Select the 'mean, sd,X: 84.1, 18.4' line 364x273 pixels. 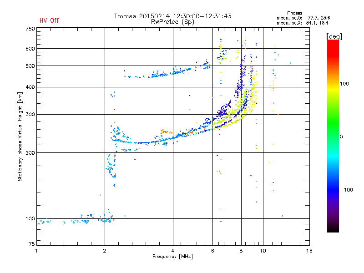point(303,23)
